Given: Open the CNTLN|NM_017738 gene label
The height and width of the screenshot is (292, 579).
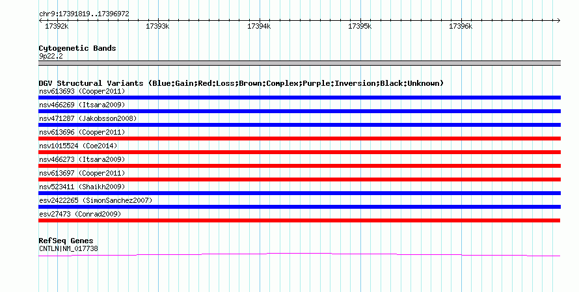Looking at the screenshot, I should (x=69, y=249).
